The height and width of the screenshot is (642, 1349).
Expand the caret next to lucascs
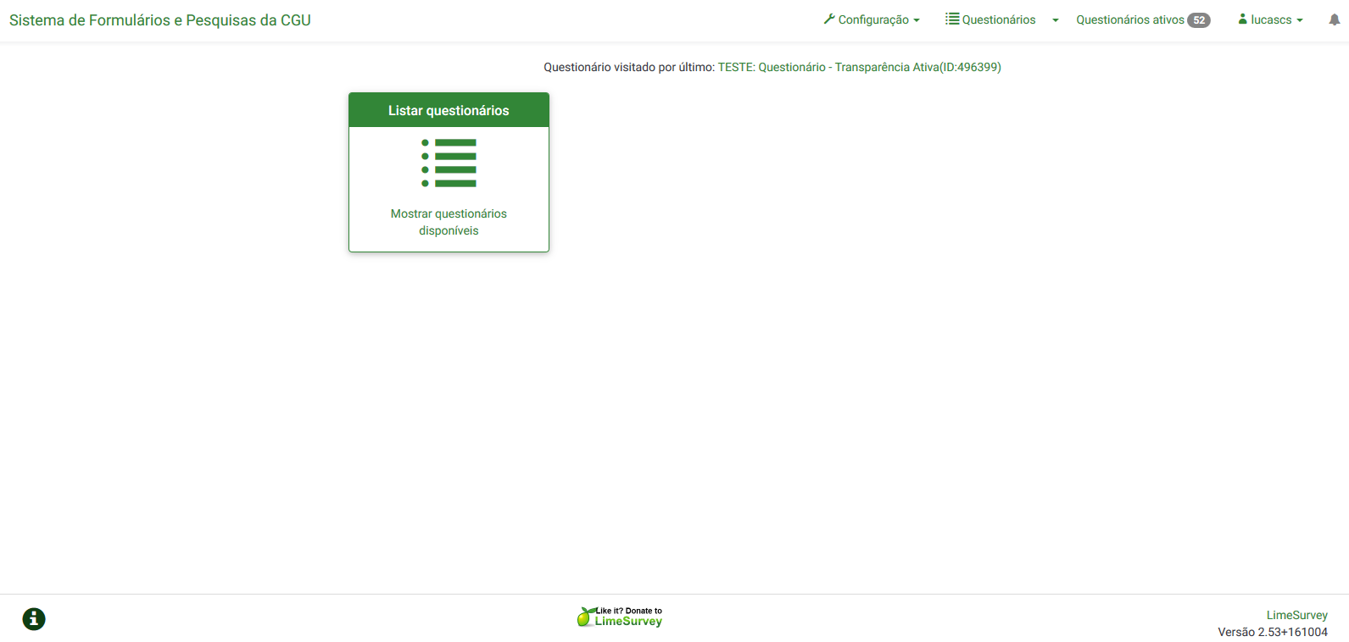(1300, 20)
